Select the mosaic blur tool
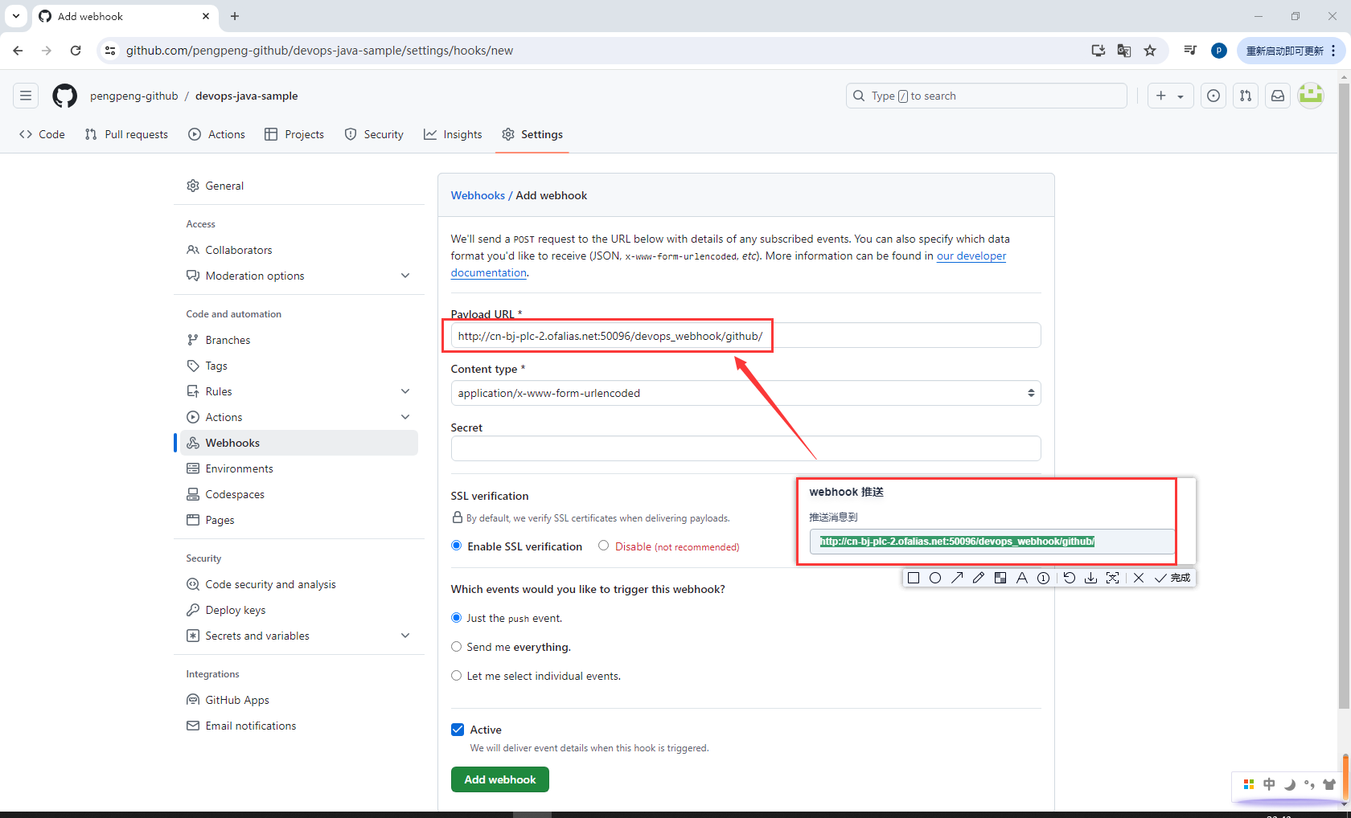Screen dimensions: 1351x818 tap(1000, 578)
